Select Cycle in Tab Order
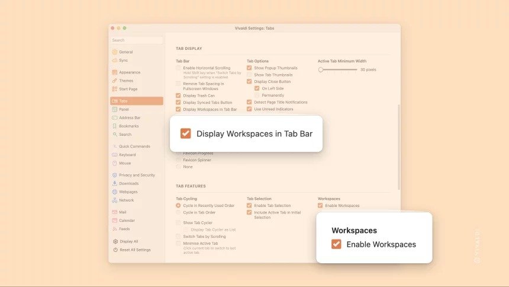This screenshot has width=509, height=287. [178, 212]
